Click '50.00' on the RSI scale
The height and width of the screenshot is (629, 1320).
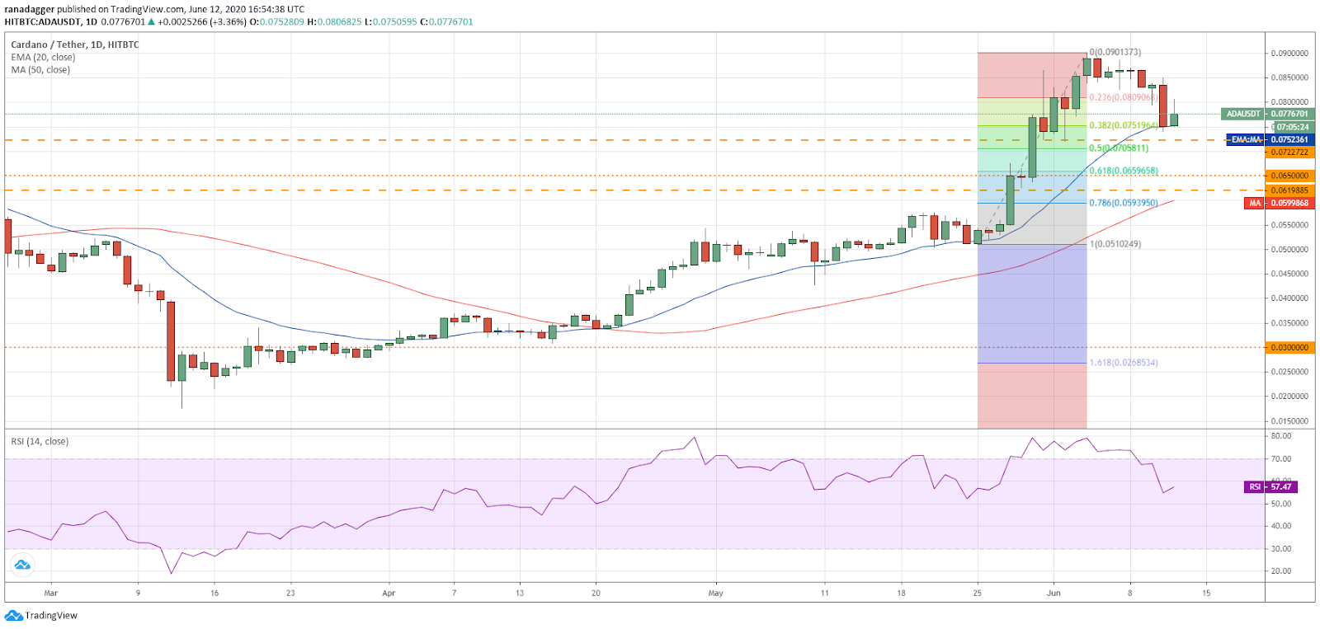pos(1281,504)
